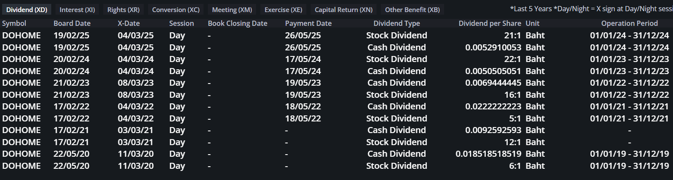Click operation period 01/01/22 - 31/12/22 in 16:1 row
Viewport: 673px width, 180px height.
(630, 95)
